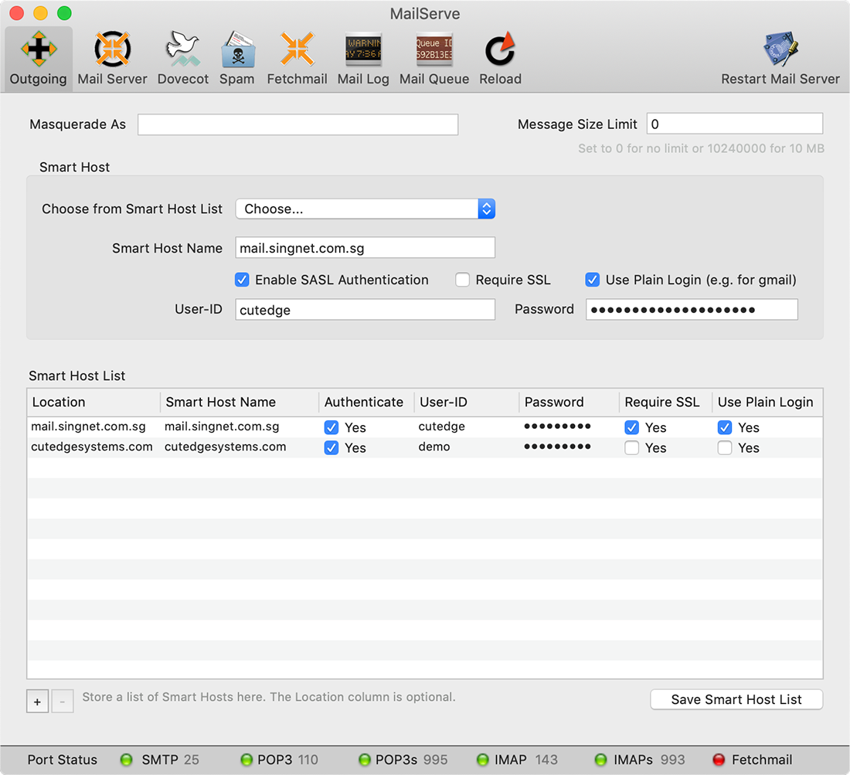Click the Save Smart Host List button
This screenshot has width=850, height=775.
click(736, 699)
